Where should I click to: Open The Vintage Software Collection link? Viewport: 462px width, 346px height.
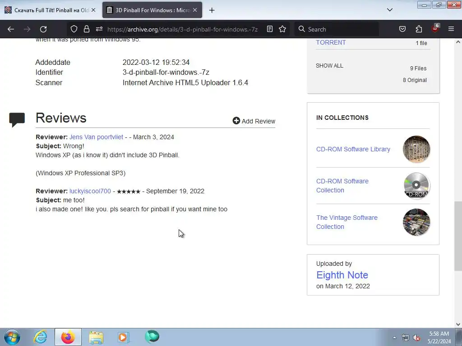click(347, 222)
